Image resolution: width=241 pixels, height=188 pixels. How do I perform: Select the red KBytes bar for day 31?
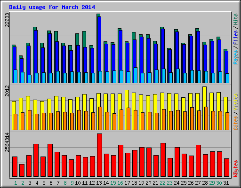(226, 168)
